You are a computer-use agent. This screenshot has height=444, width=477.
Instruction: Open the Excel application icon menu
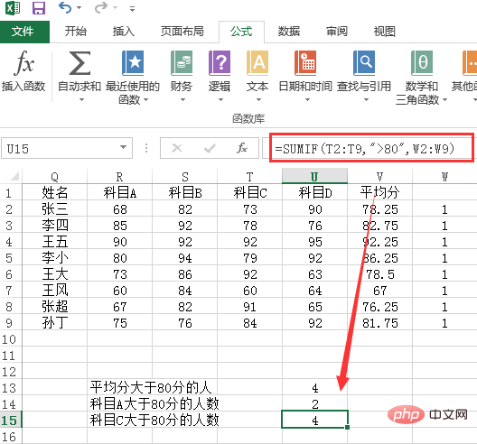(13, 8)
